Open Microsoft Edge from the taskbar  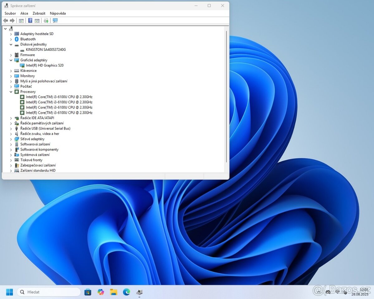pyautogui.click(x=126, y=292)
